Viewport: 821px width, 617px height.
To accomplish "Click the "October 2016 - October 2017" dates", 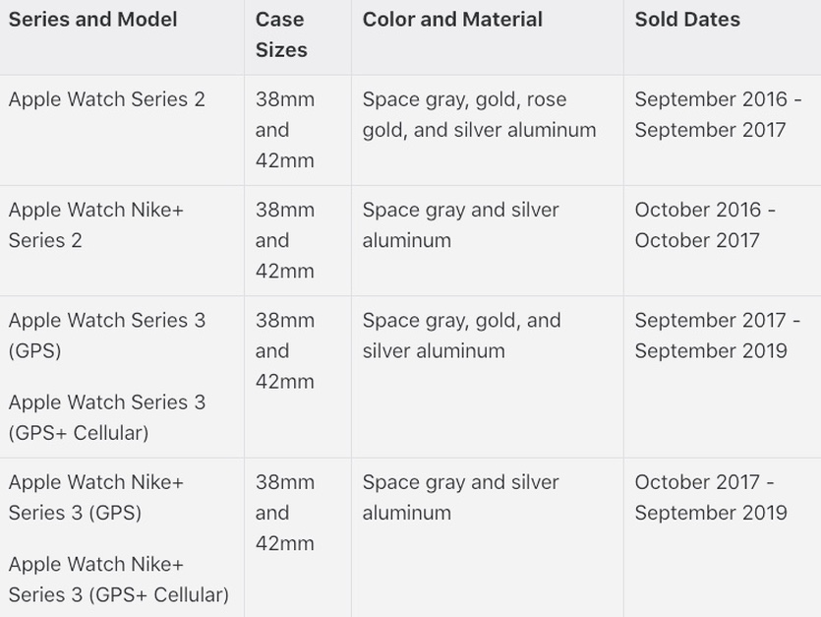I will (704, 224).
